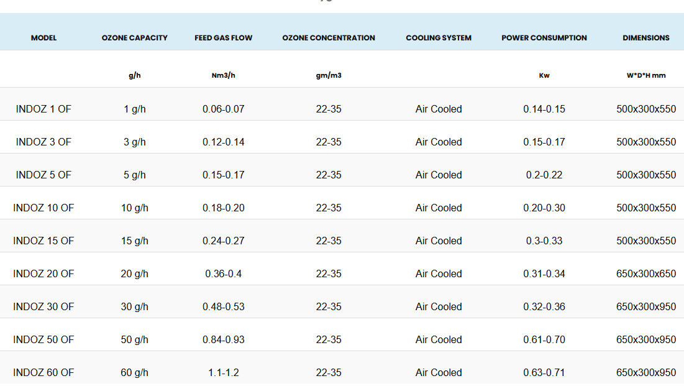Click the DIMENSIONS column header

646,38
